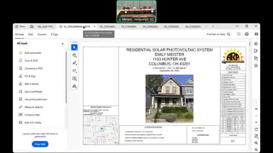This screenshot has width=273, height=153.
Task: Select the add text box tool
Action: 74,78
